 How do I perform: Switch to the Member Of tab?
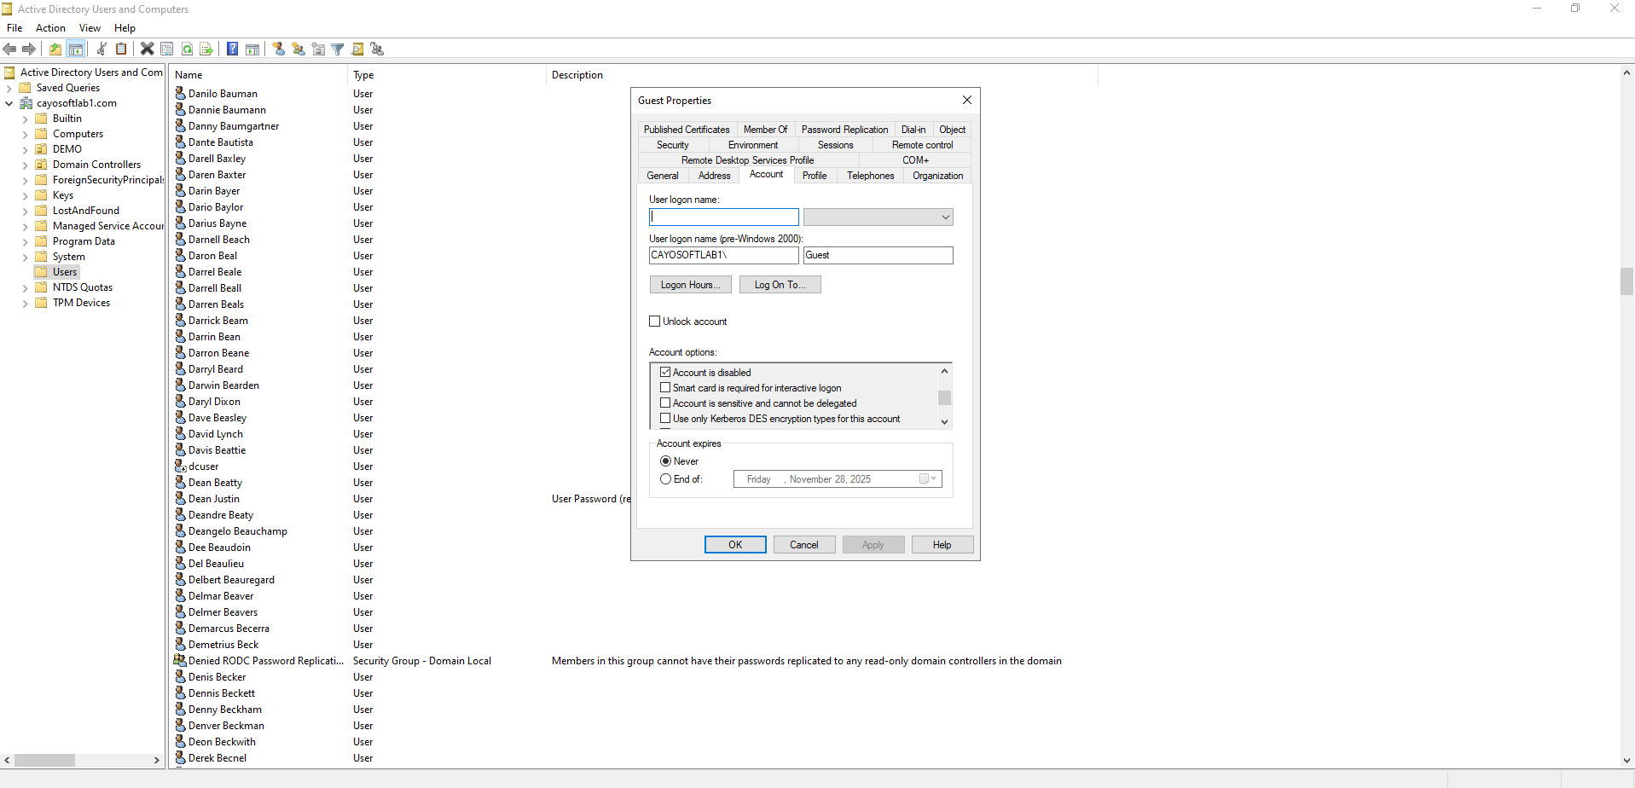pos(765,130)
